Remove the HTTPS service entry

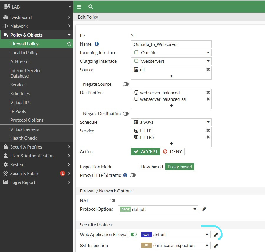click(208, 137)
